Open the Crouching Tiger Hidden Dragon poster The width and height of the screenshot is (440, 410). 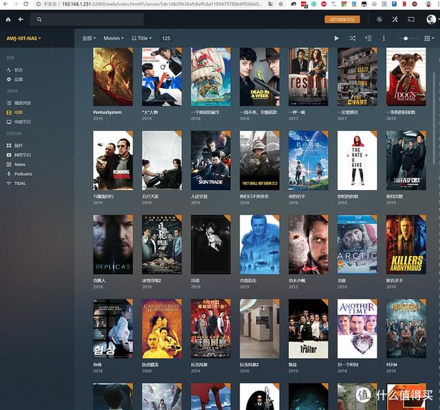[x=162, y=328]
